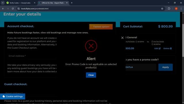Screen dimensions: 184x104
Task: Click the 04/24/2025 end date text
Action: (x=159, y=42)
